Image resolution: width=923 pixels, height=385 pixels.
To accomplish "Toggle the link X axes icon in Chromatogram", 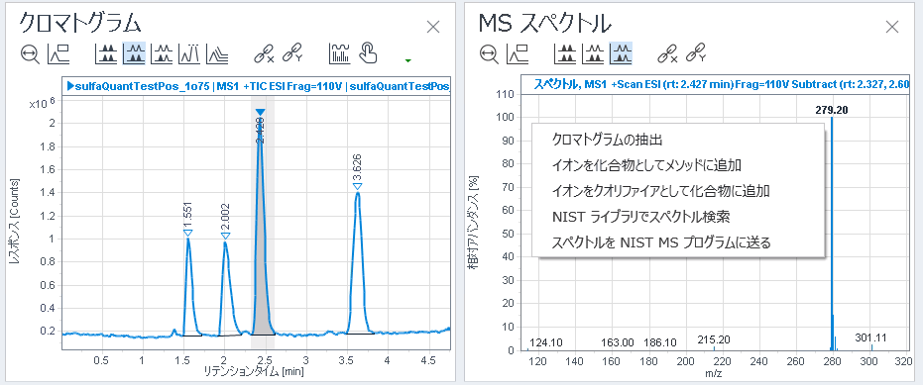I will click(x=265, y=54).
